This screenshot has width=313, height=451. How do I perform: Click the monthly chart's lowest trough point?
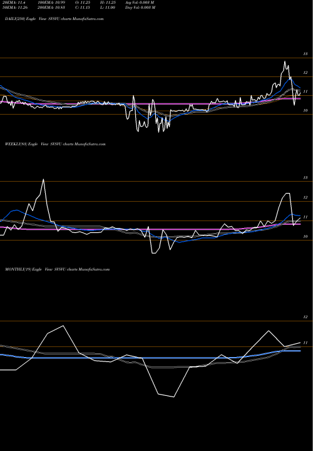[x=174, y=397]
